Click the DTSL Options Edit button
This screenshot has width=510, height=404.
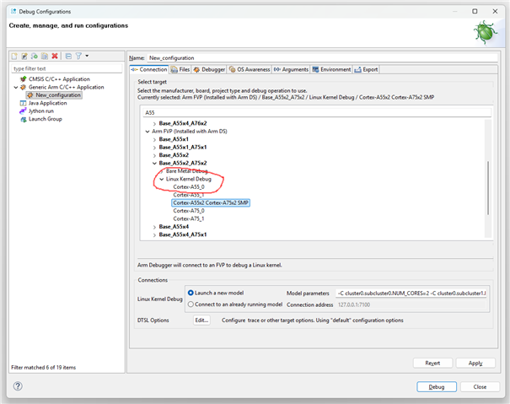tap(201, 321)
